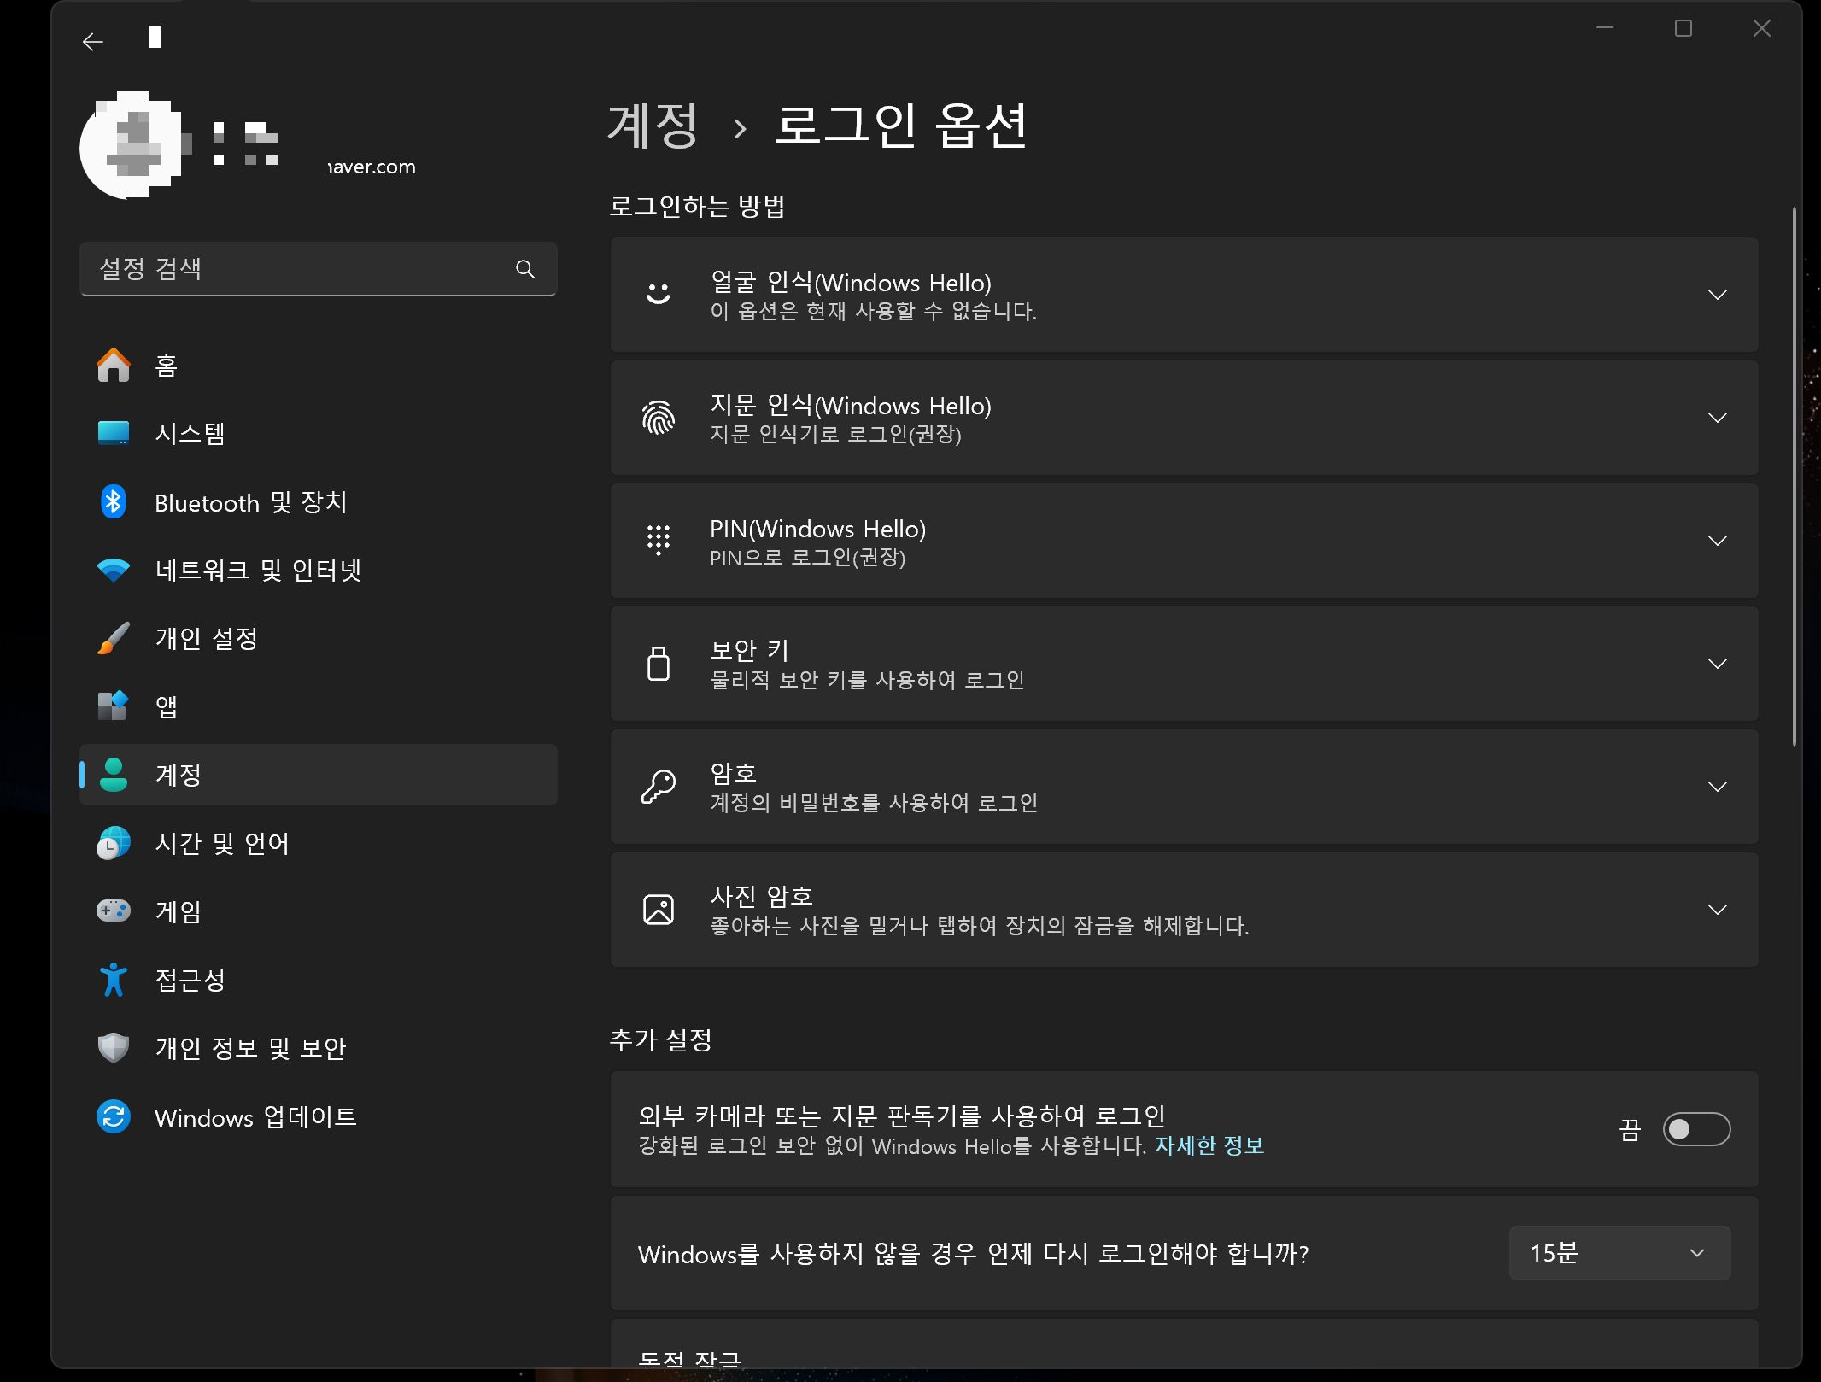Screen dimensions: 1821x1382
Task: Click the back arrow icon
Action: [x=92, y=41]
